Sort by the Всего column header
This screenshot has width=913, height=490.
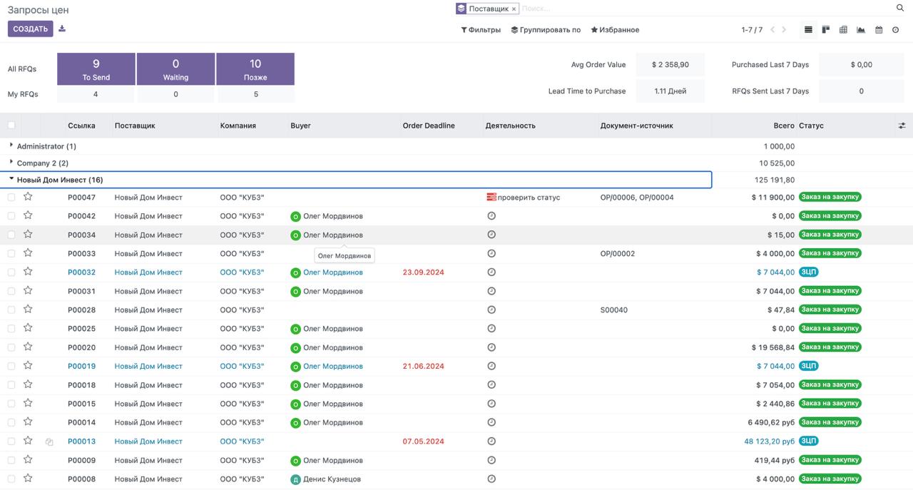[784, 126]
